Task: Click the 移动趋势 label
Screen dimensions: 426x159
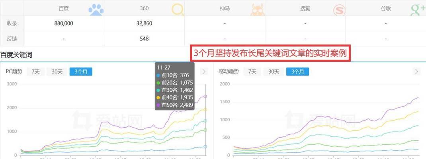Action: pos(229,72)
